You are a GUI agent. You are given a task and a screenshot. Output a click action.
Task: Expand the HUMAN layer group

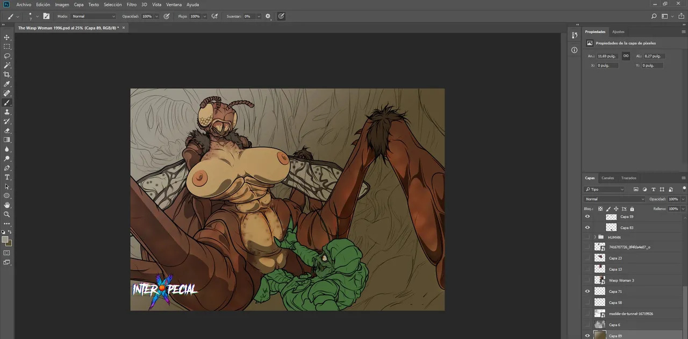[x=595, y=237]
